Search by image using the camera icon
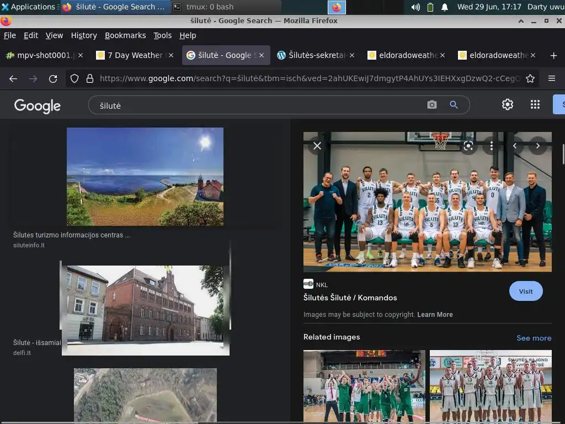The height and width of the screenshot is (424, 565). pos(431,104)
